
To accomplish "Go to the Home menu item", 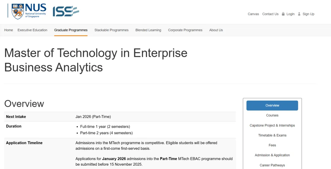I will point(9,30).
